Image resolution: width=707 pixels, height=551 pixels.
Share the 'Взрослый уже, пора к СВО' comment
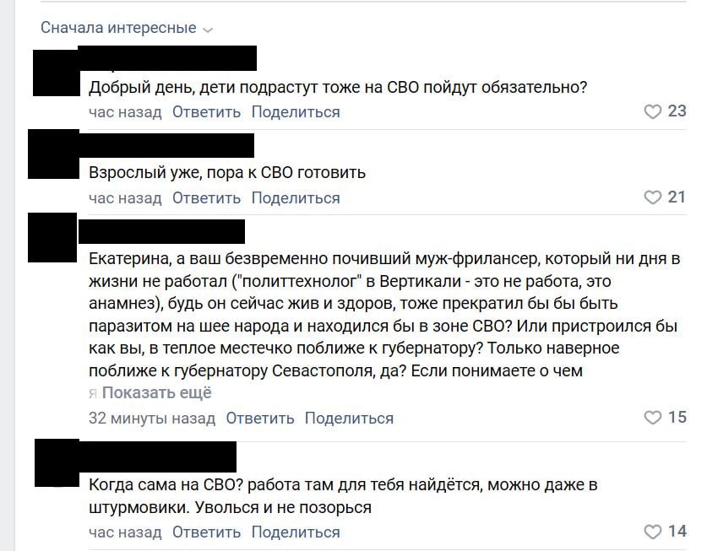tap(296, 198)
